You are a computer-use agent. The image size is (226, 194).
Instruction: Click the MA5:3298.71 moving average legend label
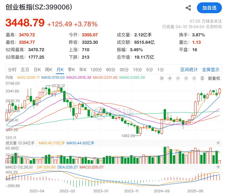pyautogui.click(x=28, y=77)
